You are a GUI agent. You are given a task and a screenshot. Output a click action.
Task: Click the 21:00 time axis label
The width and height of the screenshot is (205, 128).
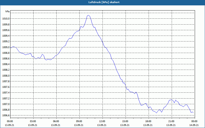coord(172,121)
